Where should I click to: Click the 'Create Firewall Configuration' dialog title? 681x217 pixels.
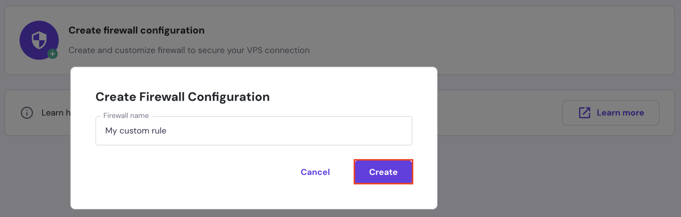pos(182,97)
